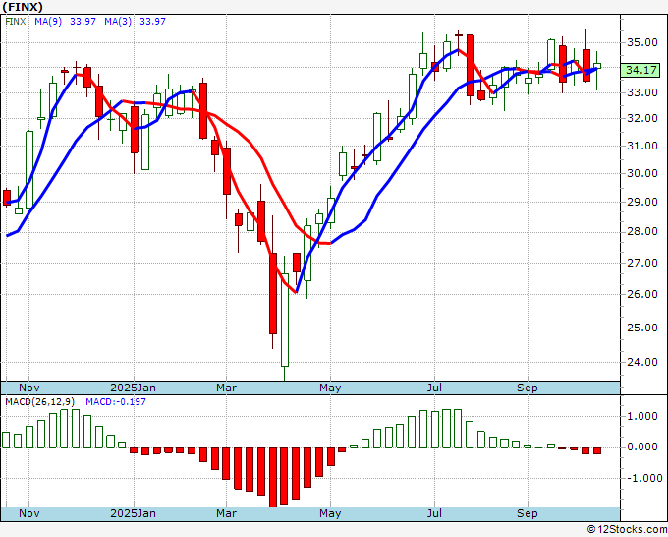Click the 26.00 price axis label
668x537 pixels.
click(642, 294)
